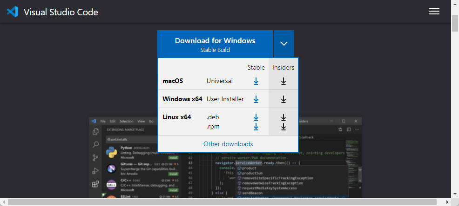The width and height of the screenshot is (459, 206).
Task: Click Download for Windows Stable Build button
Action: [x=215, y=44]
